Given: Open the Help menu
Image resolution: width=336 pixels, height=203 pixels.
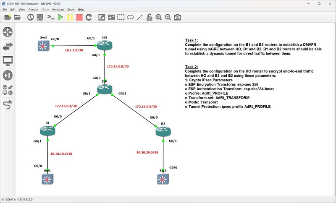Looking at the screenshot, I should 81,9.
